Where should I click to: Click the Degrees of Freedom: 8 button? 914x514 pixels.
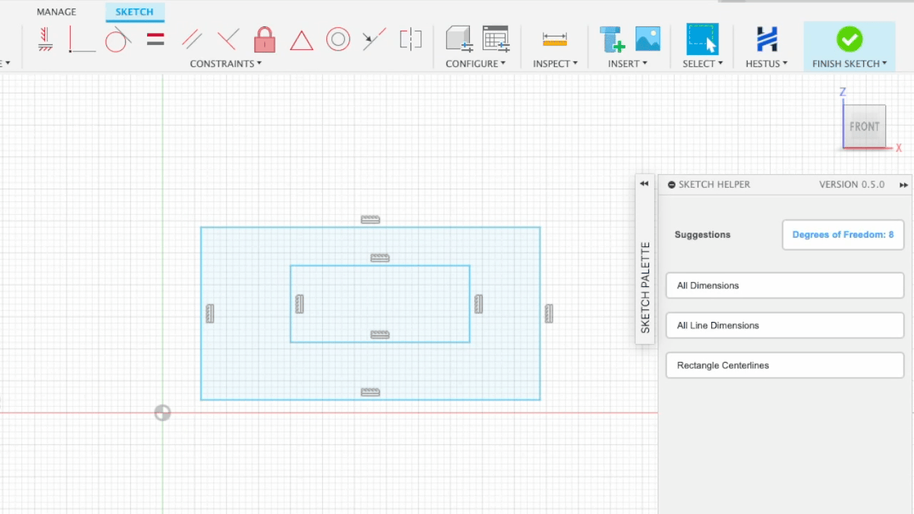843,235
